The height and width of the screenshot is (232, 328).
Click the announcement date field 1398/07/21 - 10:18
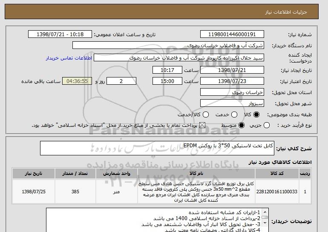[x=60, y=34]
